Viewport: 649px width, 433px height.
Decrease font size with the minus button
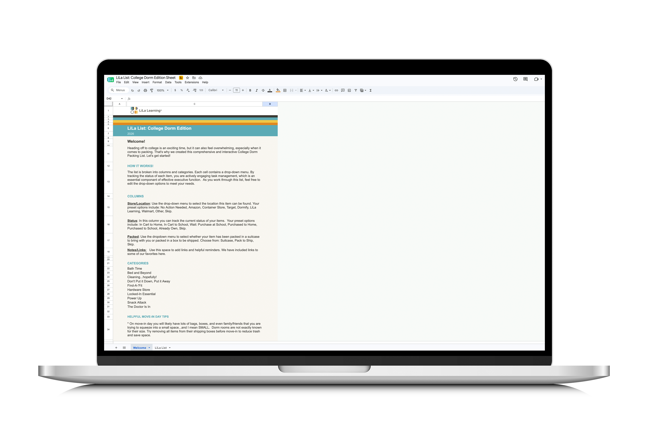pyautogui.click(x=230, y=90)
